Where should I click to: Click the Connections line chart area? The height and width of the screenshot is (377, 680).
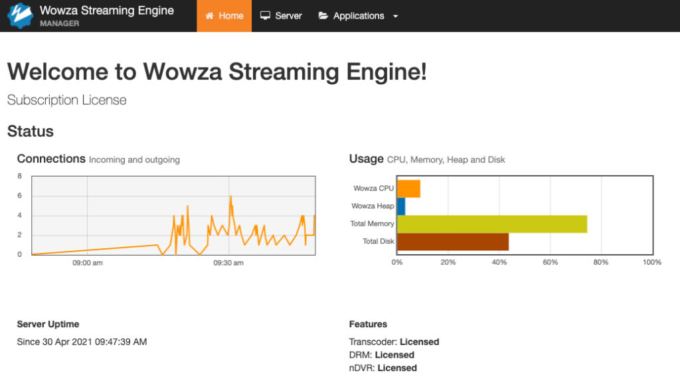173,215
